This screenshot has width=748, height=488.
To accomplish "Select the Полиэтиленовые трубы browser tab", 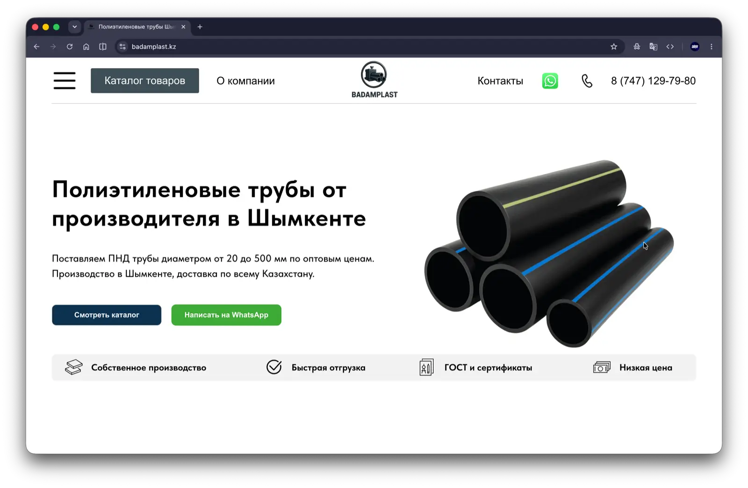I will click(x=137, y=27).
